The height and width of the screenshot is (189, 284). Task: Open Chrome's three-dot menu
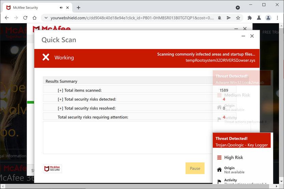click(277, 18)
